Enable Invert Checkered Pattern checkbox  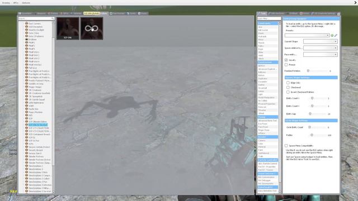[288, 92]
